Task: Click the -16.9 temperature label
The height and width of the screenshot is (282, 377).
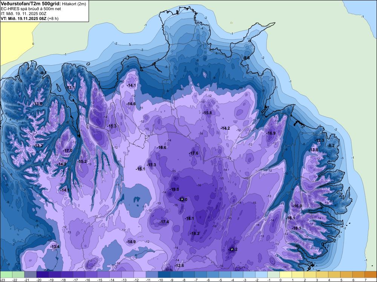Action: [x=271, y=133]
